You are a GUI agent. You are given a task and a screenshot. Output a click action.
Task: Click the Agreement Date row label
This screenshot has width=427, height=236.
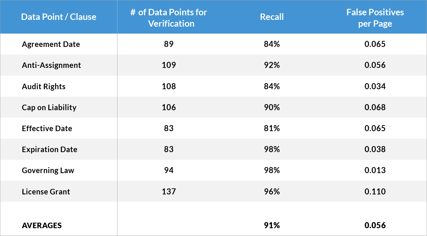[x=51, y=44]
